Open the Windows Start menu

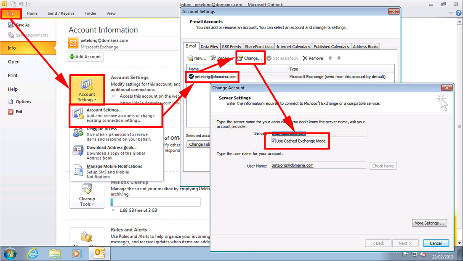(10, 253)
